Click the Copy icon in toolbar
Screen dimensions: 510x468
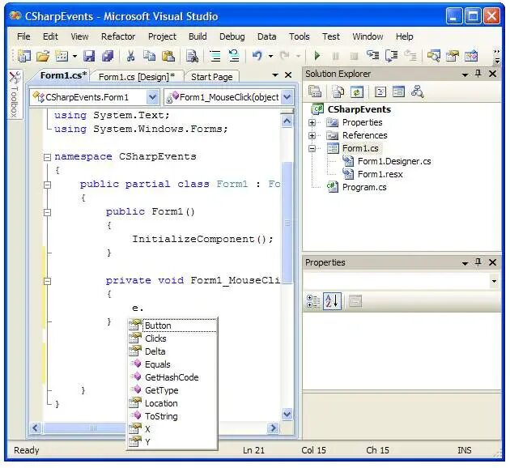pyautogui.click(x=149, y=56)
